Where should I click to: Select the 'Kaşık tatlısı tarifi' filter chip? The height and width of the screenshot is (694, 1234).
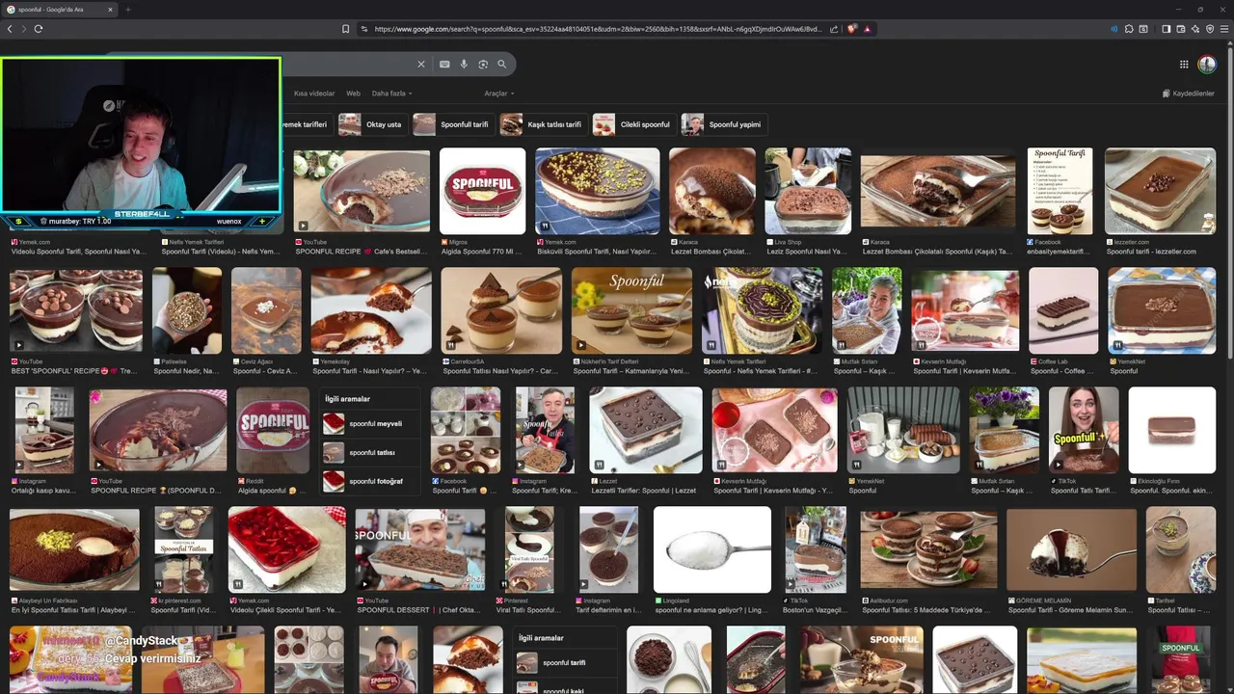coord(543,124)
